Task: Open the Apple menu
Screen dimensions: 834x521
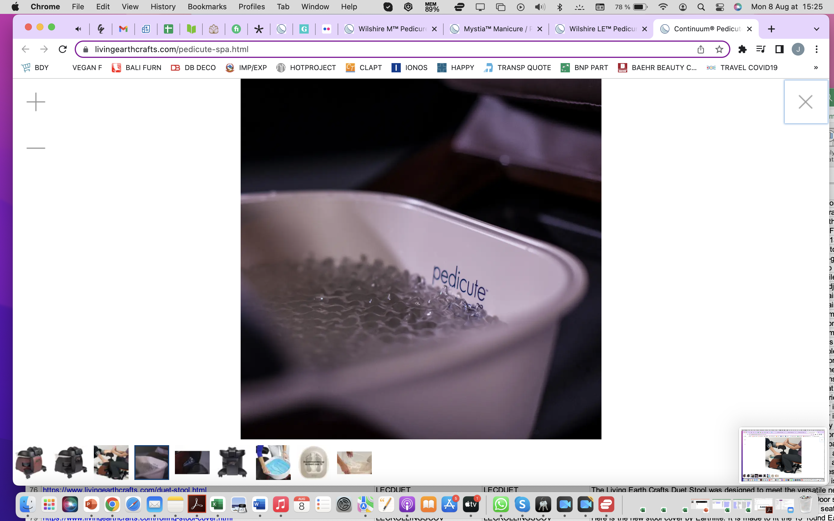Action: pos(15,7)
